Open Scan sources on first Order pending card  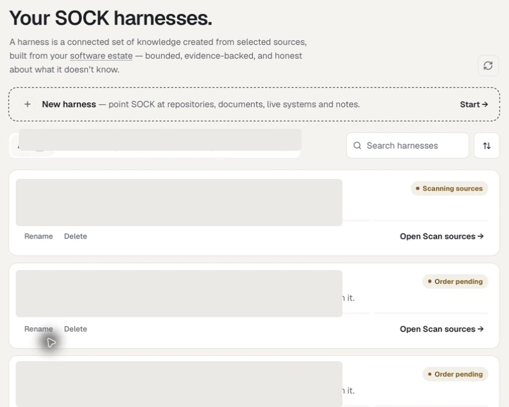pyautogui.click(x=442, y=328)
